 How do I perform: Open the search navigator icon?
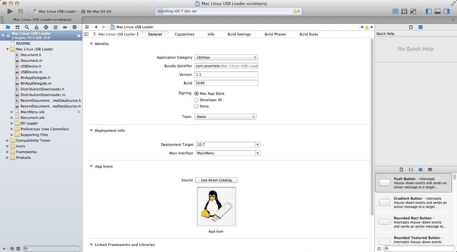tap(27, 27)
